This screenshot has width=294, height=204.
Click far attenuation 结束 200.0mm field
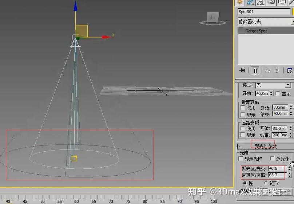279,135
